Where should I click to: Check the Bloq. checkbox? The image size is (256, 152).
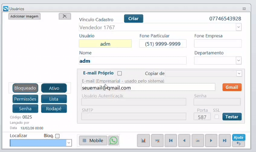point(57,136)
